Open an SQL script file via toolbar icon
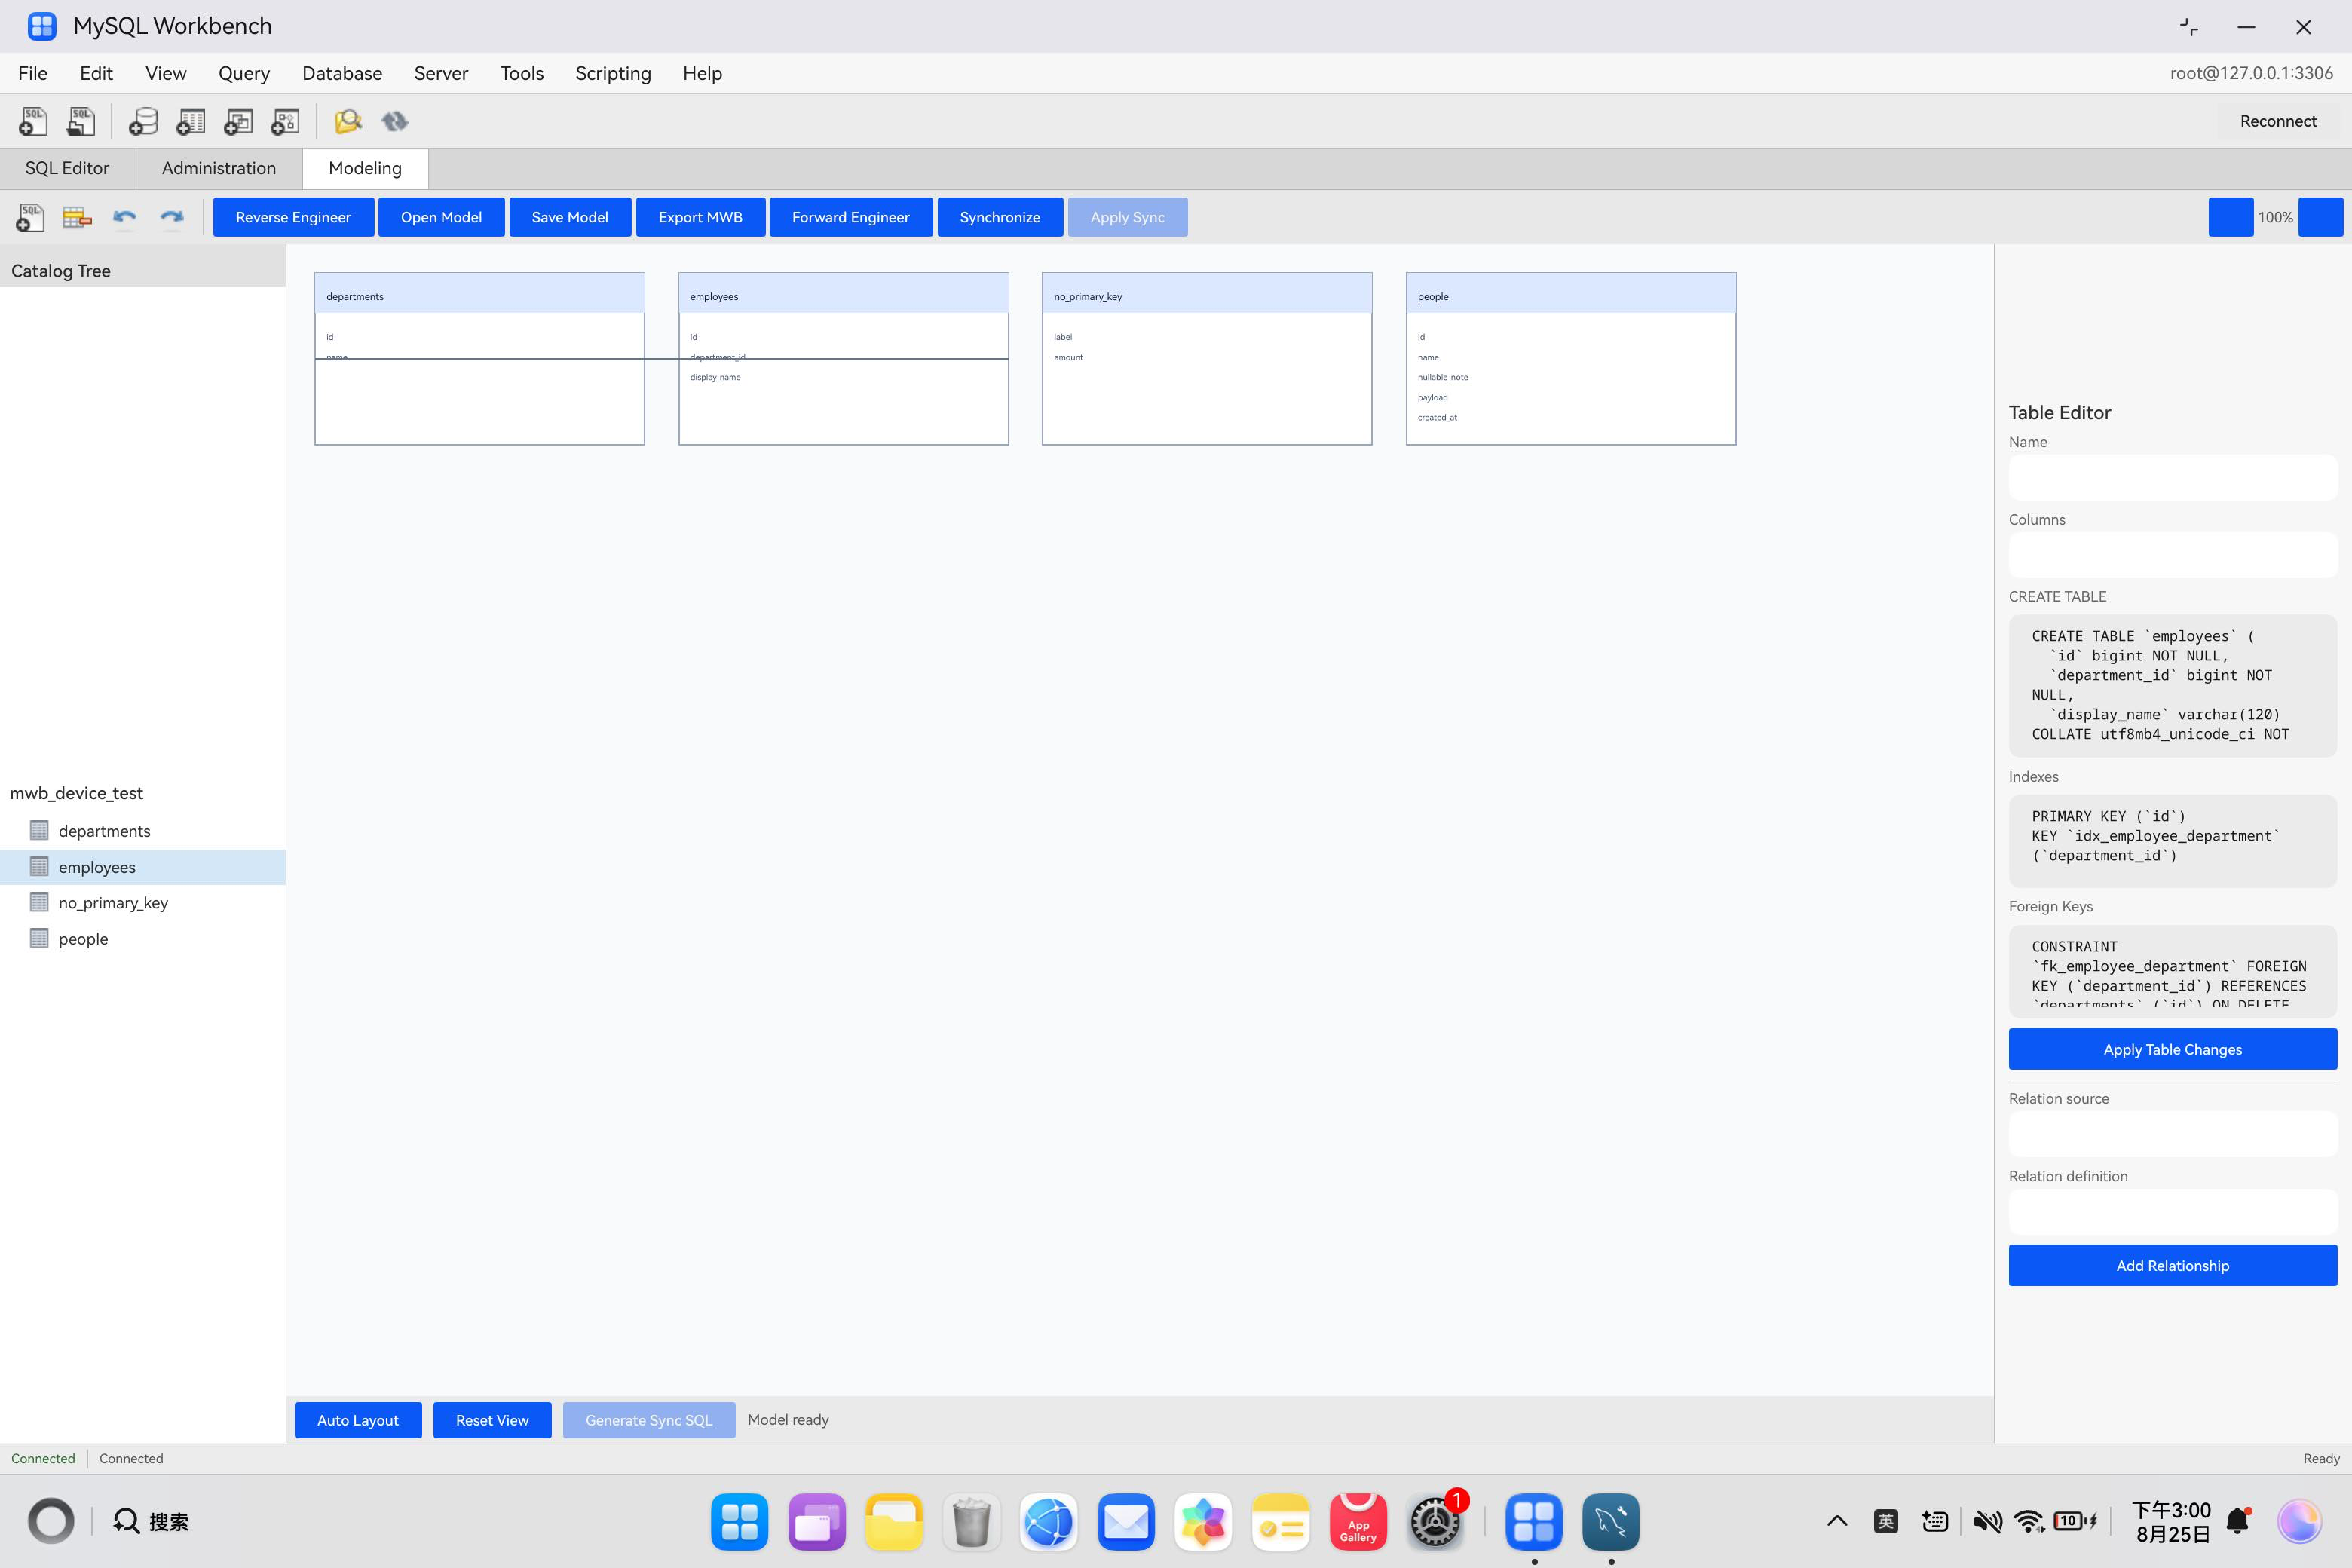Image resolution: width=2352 pixels, height=1568 pixels. pos(81,121)
